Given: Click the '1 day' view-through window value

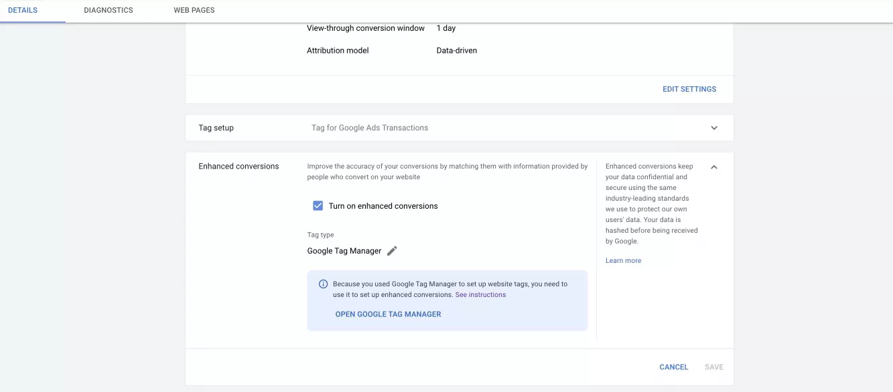Looking at the screenshot, I should [x=446, y=28].
